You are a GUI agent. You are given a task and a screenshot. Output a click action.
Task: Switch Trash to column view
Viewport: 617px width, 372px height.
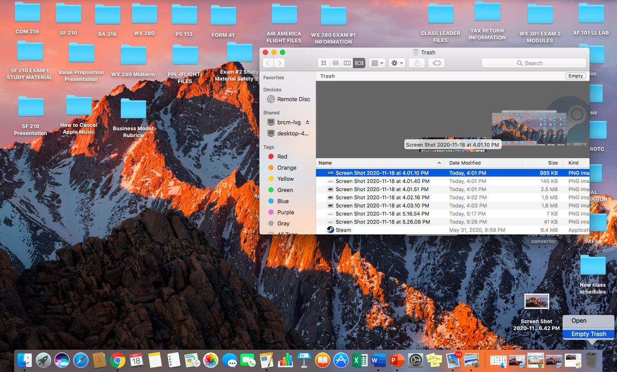pyautogui.click(x=347, y=63)
